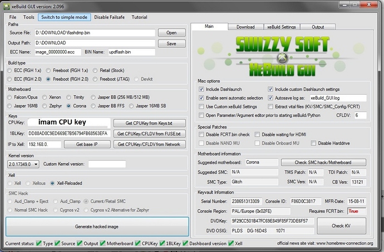384x252 pixels.
Task: Click the Open button for Source File
Action: 171,33
